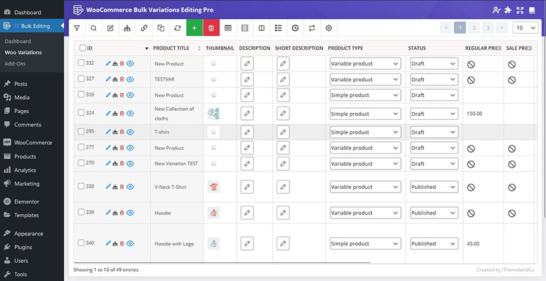Edit description of Hoodie product
This screenshot has height=281, width=546.
[x=247, y=213]
